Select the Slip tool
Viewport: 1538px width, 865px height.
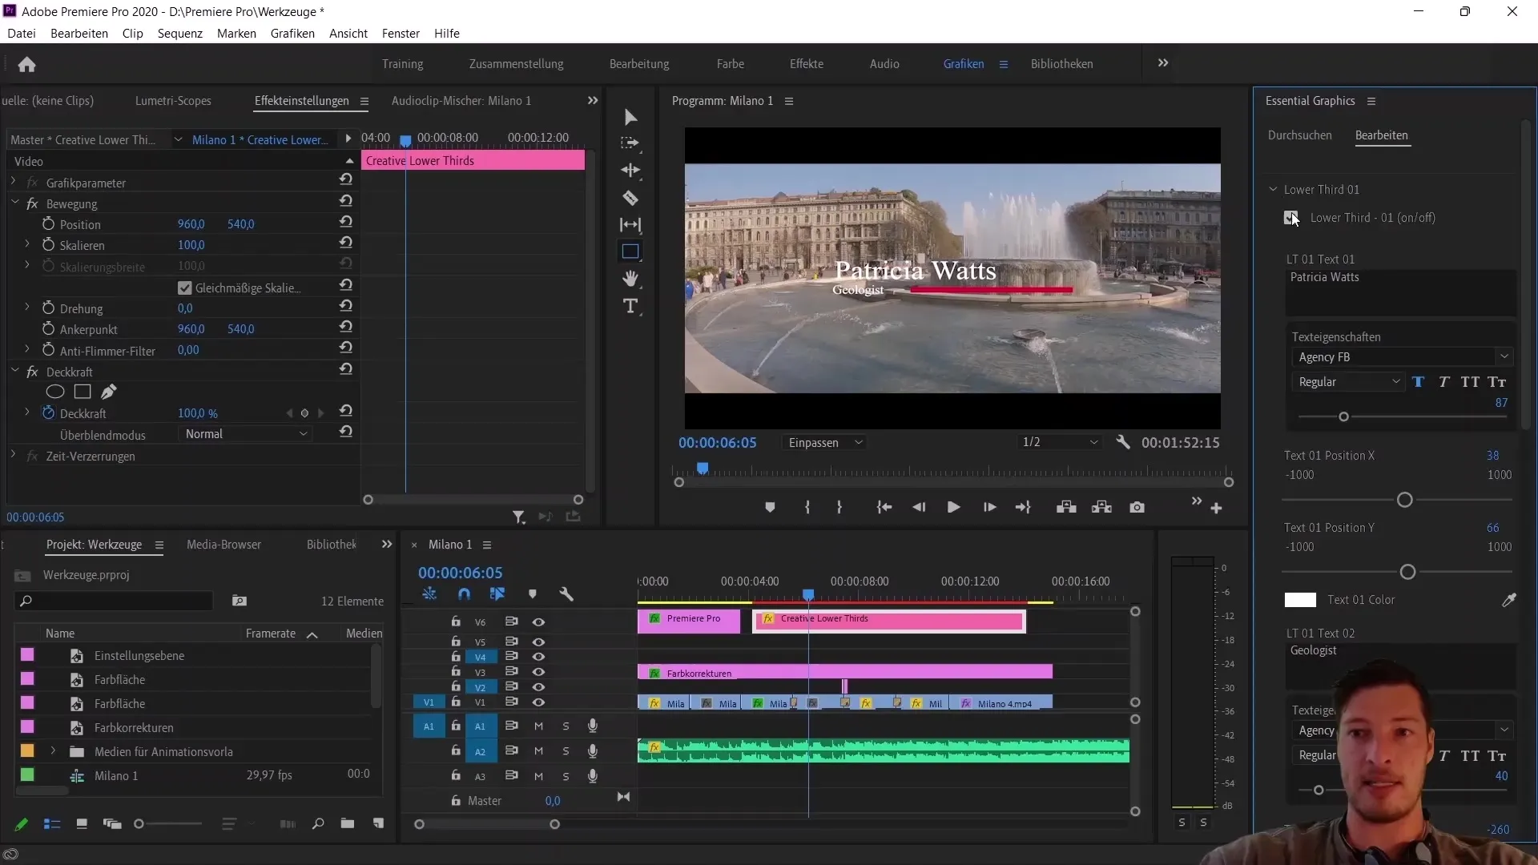pyautogui.click(x=630, y=225)
